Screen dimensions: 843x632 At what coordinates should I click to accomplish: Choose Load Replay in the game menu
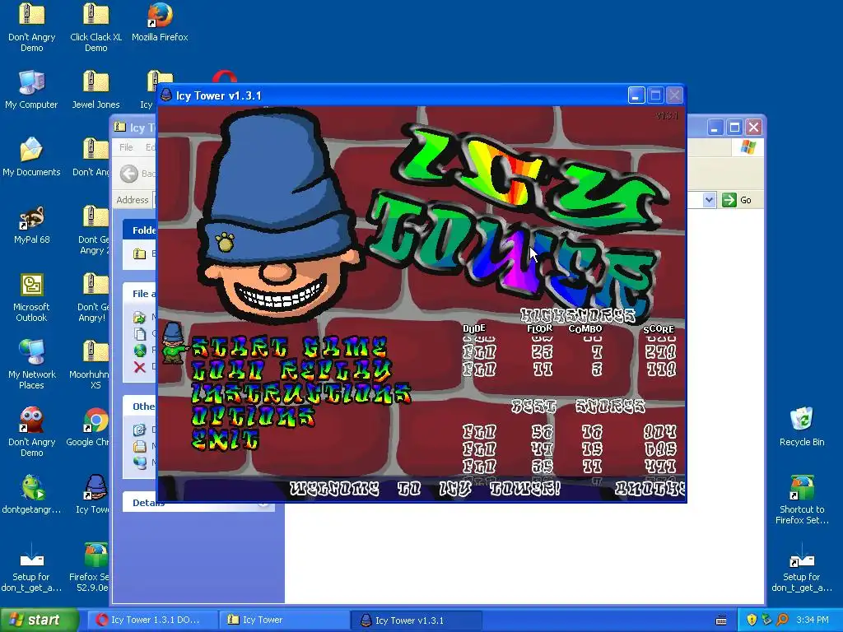point(291,370)
